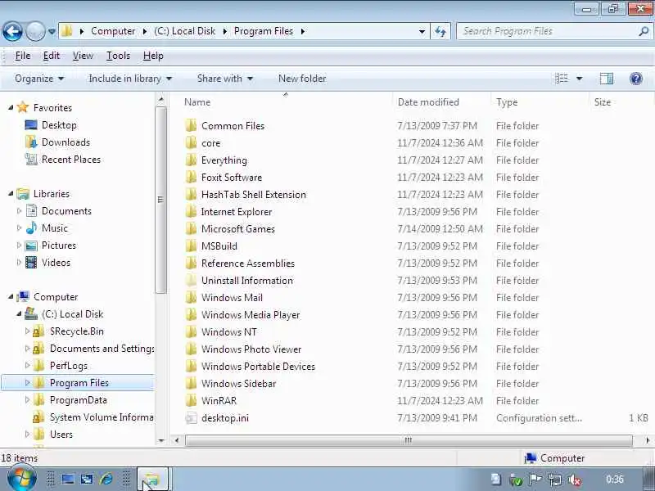Screen dimensions: 655x491
Task: Open recent pages dropdown beside Forward arrow
Action: point(52,31)
